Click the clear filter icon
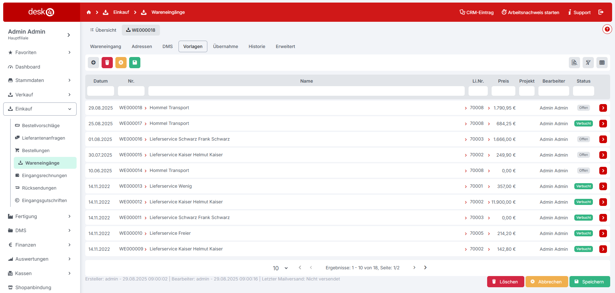 tap(588, 63)
